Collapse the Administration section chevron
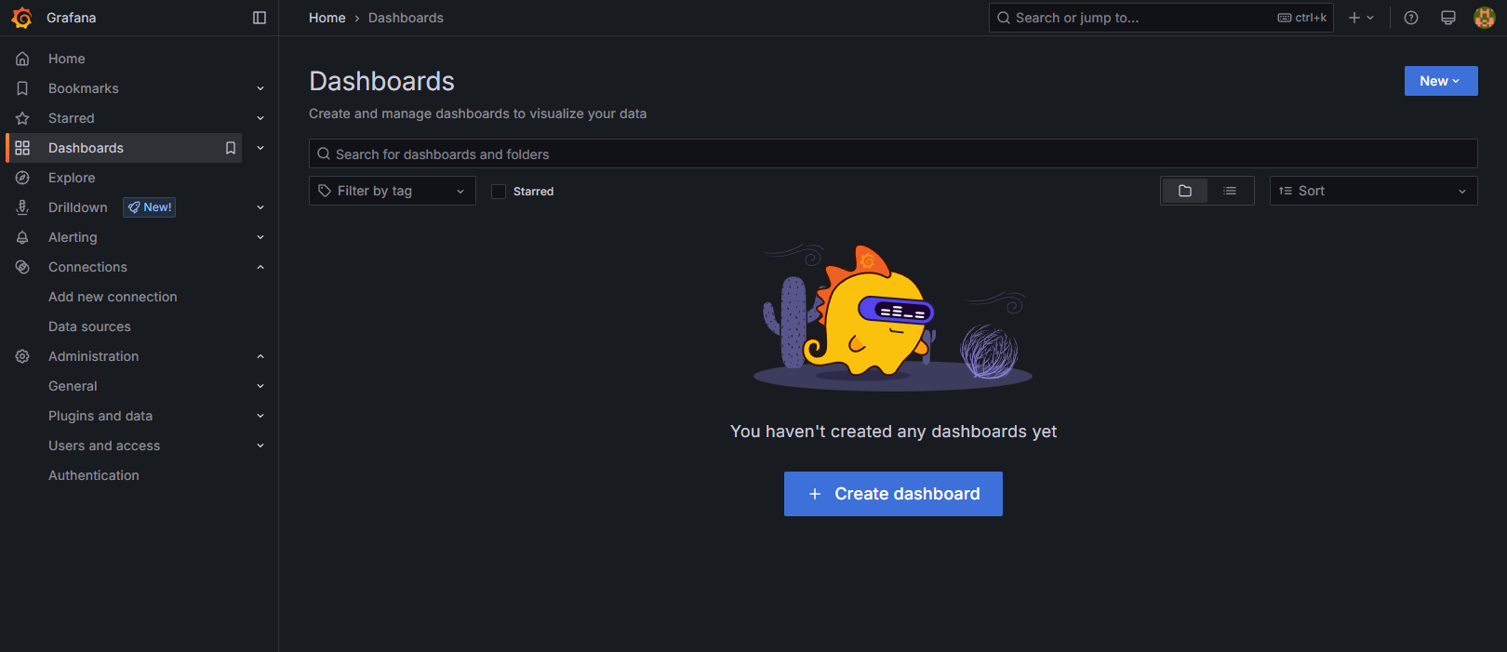Screen dimensions: 1507x652 point(260,356)
